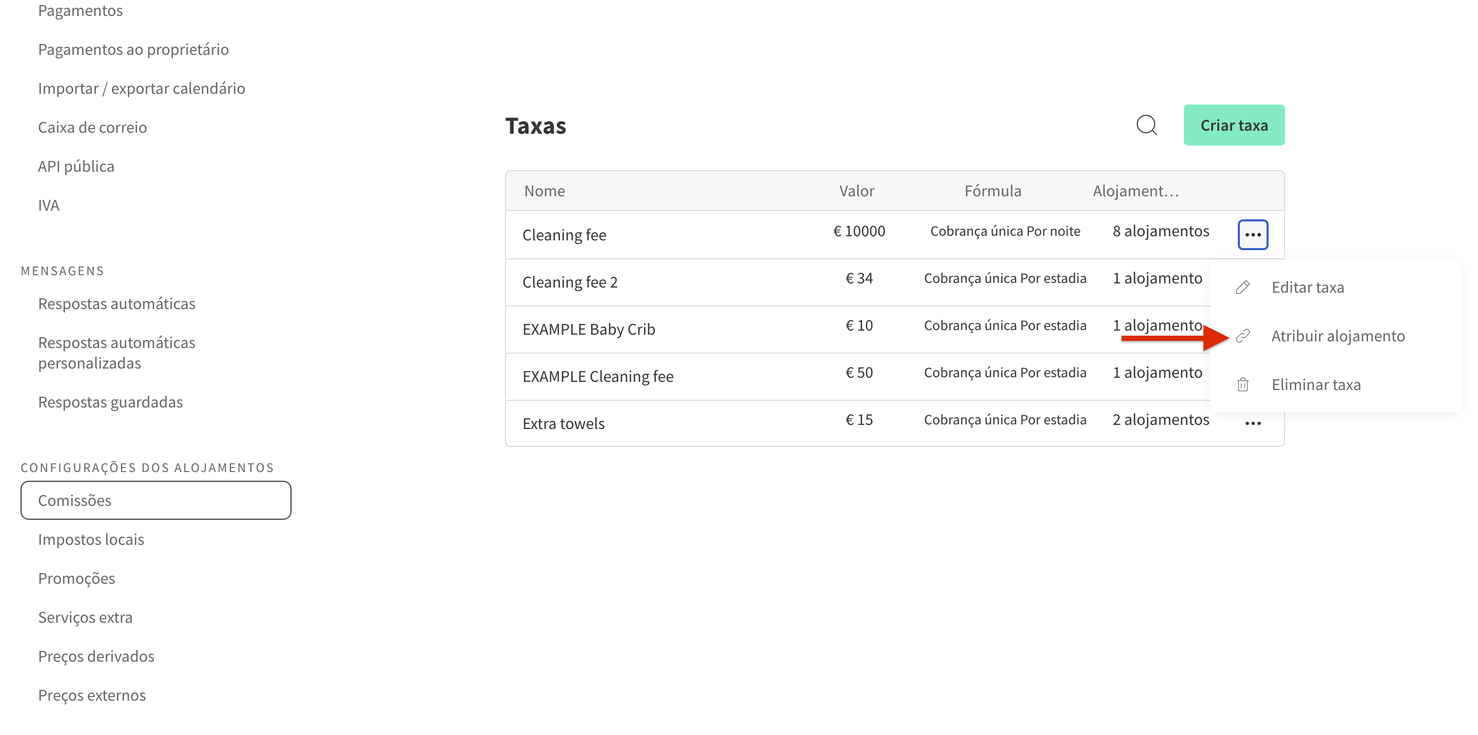Viewport: 1478px width, 735px height.
Task: Choose Eliminar taxa in the popup menu
Action: click(x=1316, y=384)
